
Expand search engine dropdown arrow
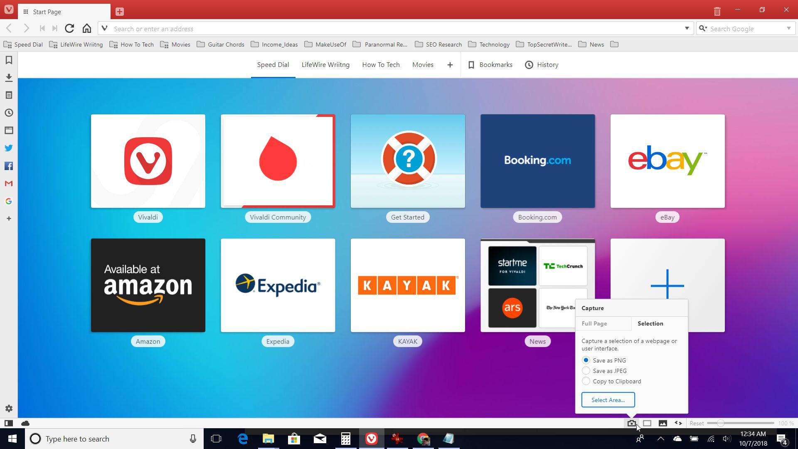788,28
